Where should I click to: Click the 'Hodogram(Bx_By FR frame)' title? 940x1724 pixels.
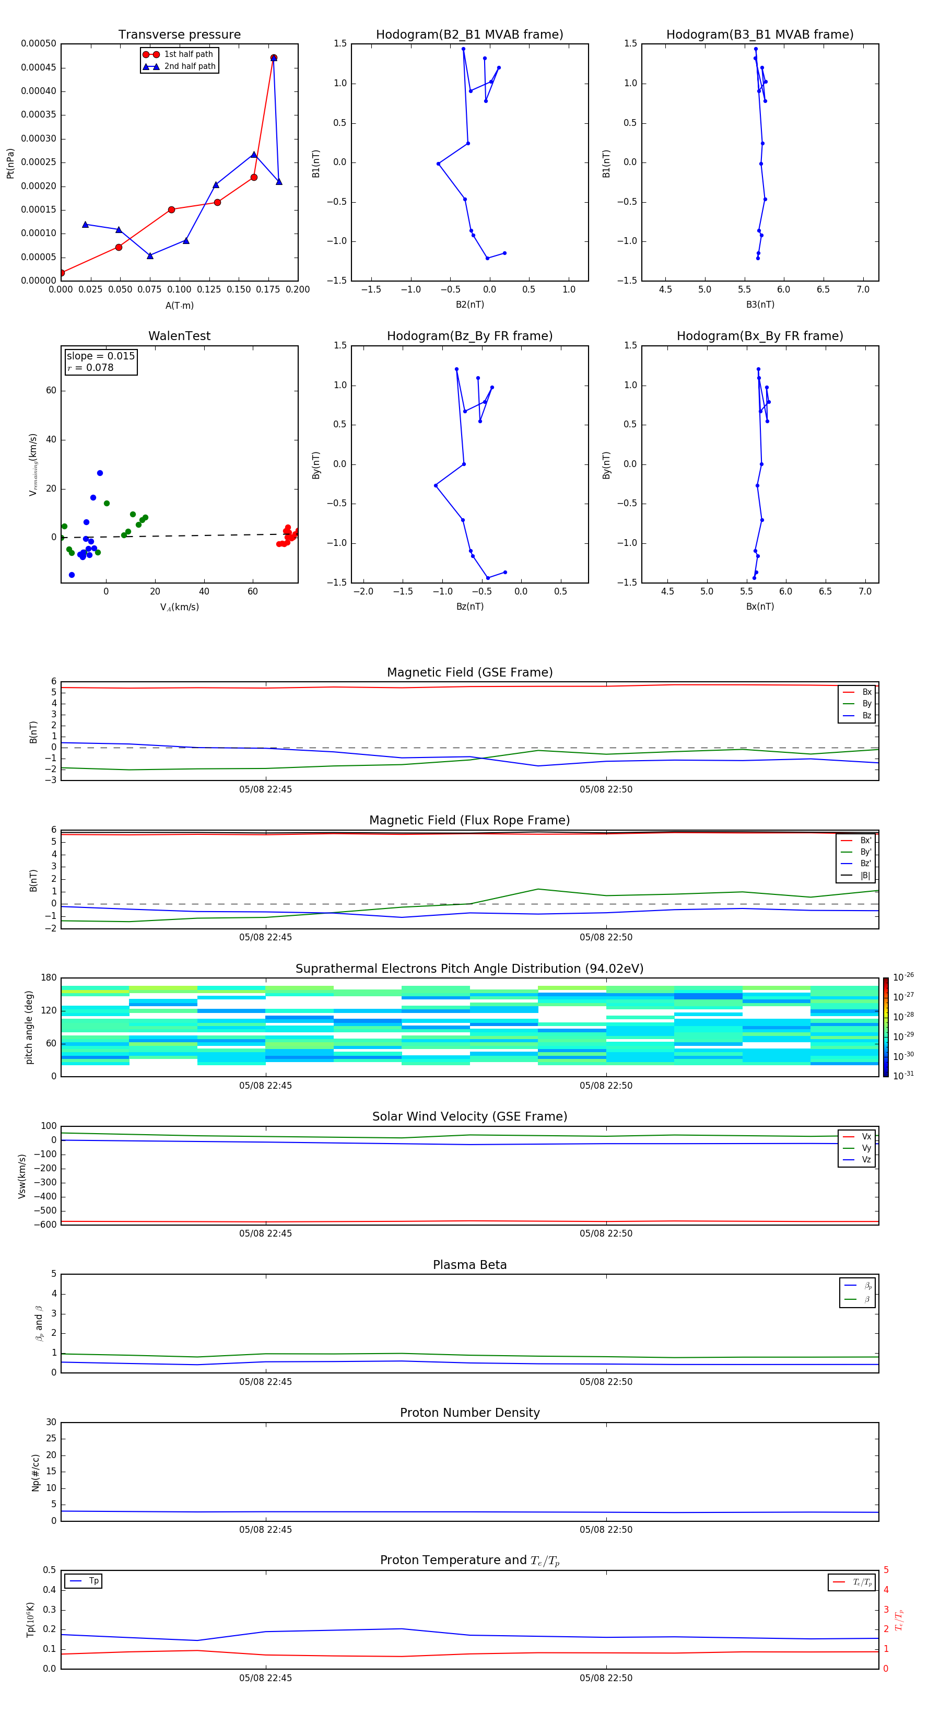point(760,336)
